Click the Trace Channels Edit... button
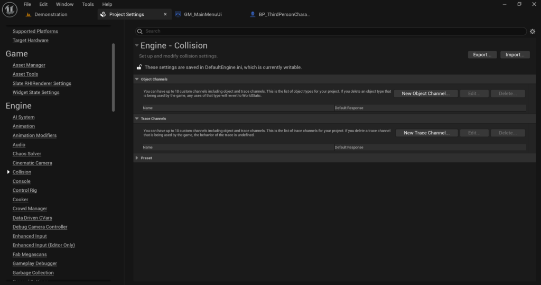 pos(474,133)
